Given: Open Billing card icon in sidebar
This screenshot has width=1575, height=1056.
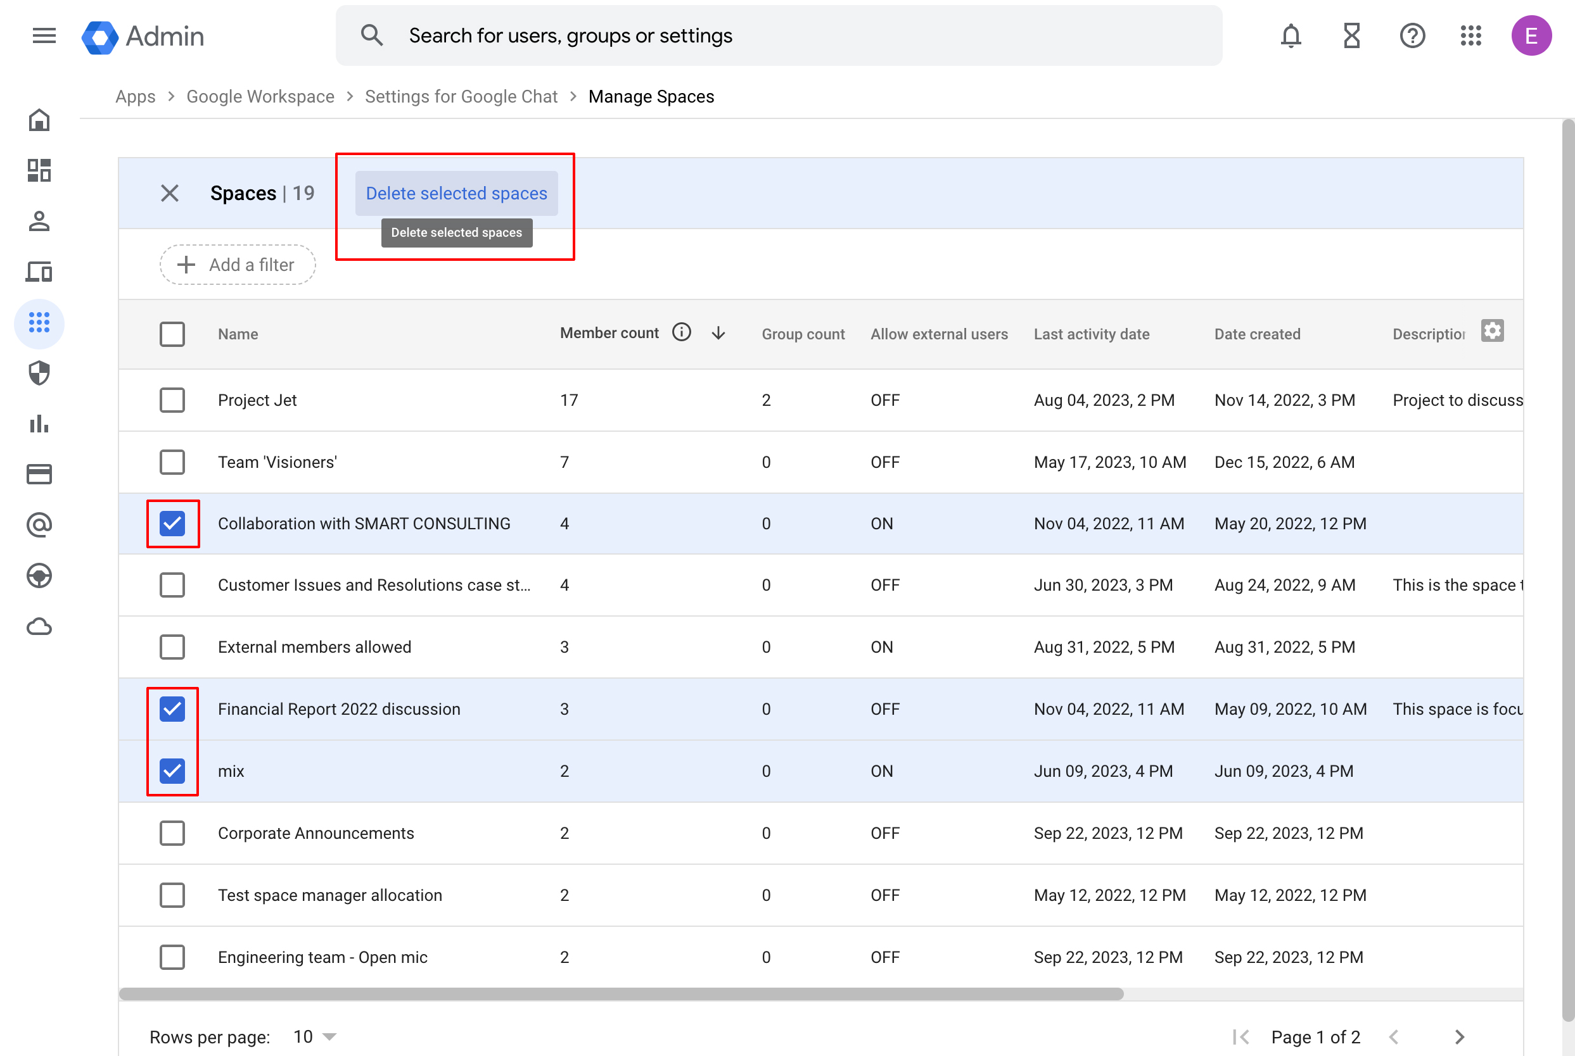Looking at the screenshot, I should (x=39, y=474).
